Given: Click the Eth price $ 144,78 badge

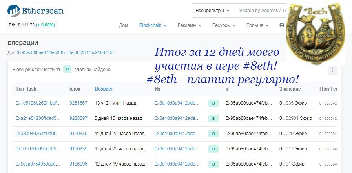Looking at the screenshot, I should (32, 25).
